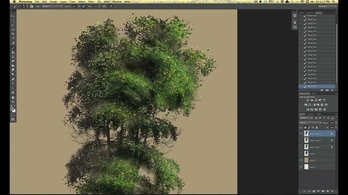Select the Hand tool
348x195 pixels.
point(13,97)
